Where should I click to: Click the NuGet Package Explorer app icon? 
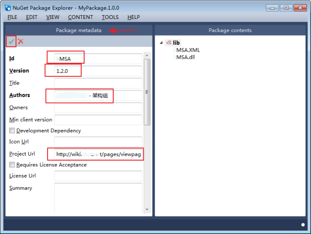click(8, 8)
